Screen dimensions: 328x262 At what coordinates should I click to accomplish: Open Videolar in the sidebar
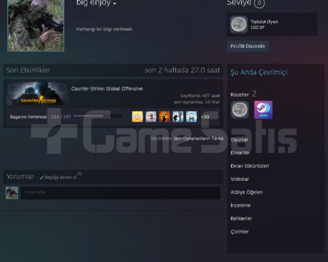point(240,179)
